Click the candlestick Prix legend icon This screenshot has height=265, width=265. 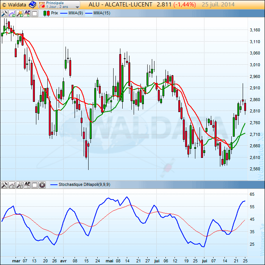47,13
